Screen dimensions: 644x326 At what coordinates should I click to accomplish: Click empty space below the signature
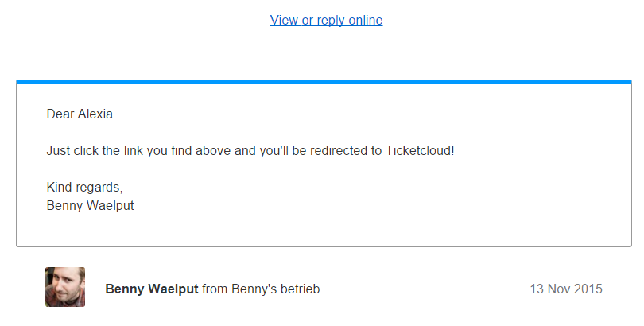pos(324,230)
